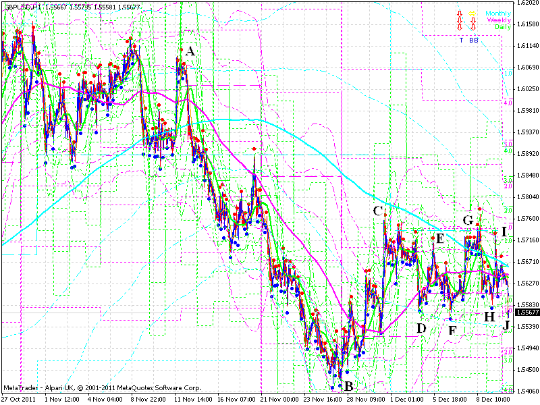
Task: Click the 1.55830 price axis label
Action: coord(528,305)
